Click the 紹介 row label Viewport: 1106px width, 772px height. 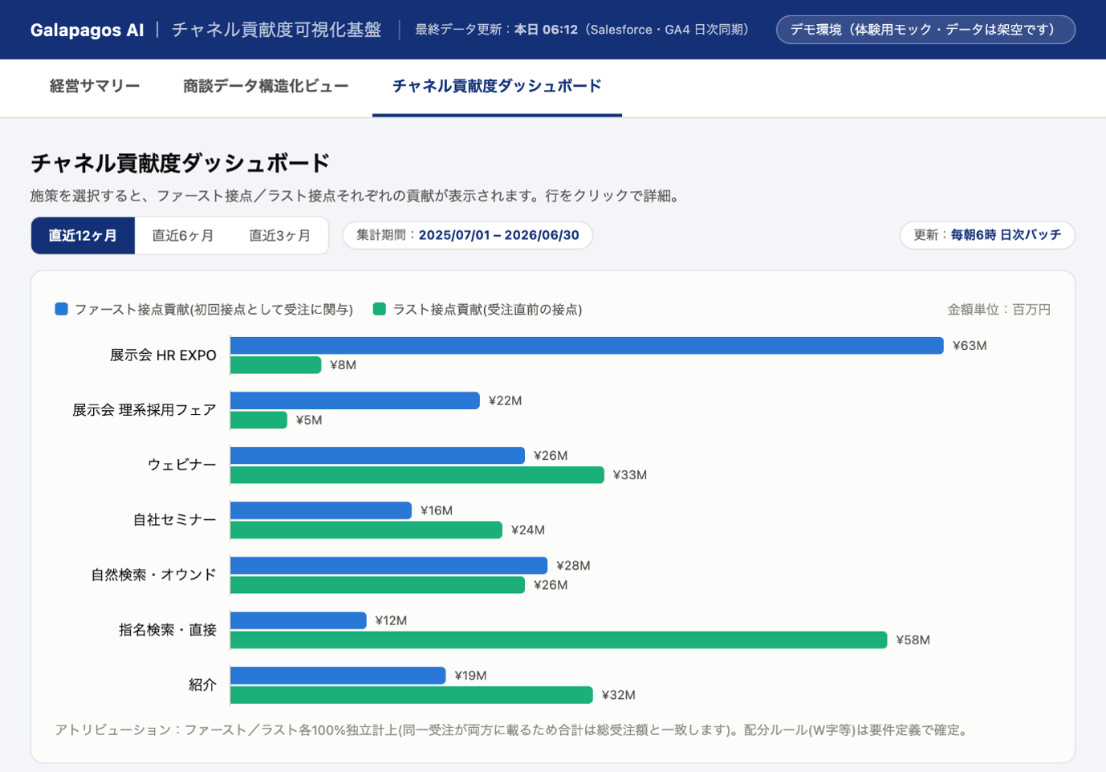point(202,685)
